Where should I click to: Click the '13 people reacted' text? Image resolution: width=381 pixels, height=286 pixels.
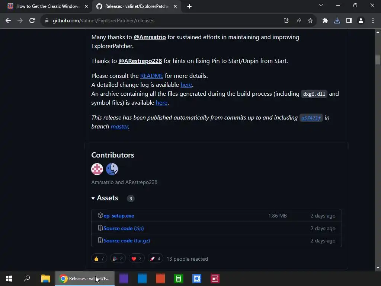point(187,259)
